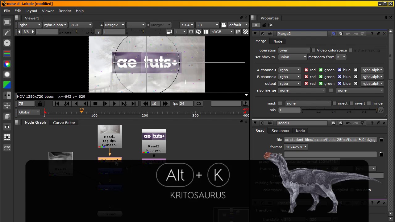
Task: Toggle red checkbox in A channels row
Action: pyautogui.click(x=306, y=70)
